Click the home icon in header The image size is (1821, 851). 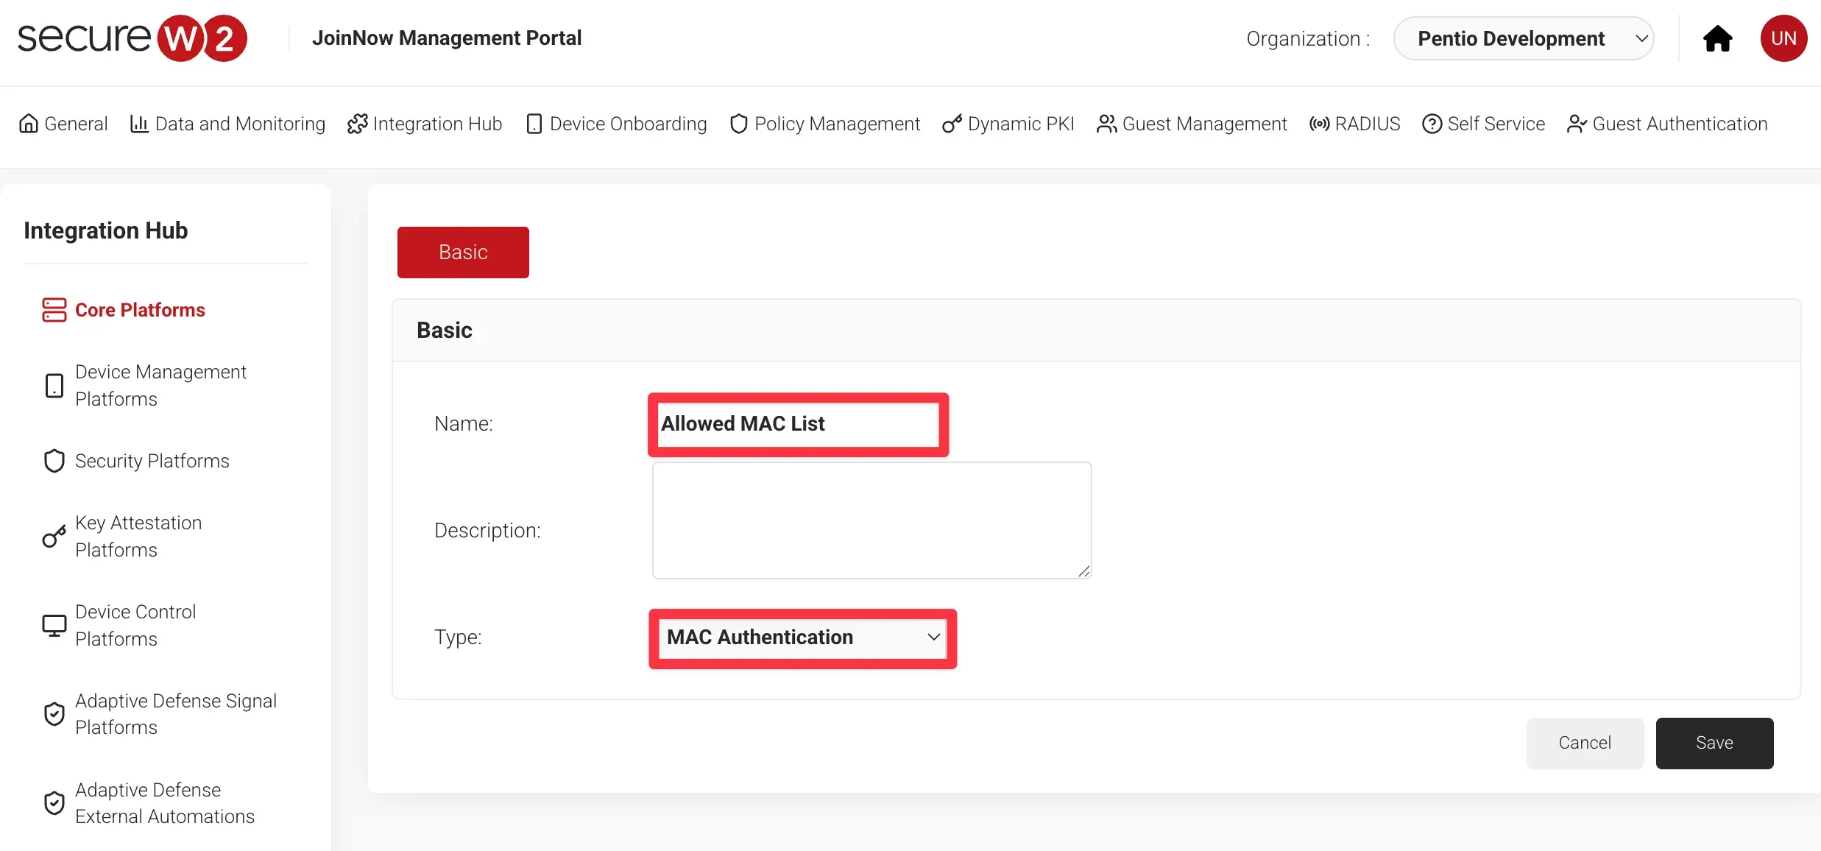(1717, 38)
